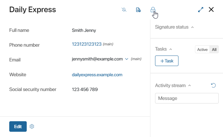Collapse the Activity stream section

point(189,85)
